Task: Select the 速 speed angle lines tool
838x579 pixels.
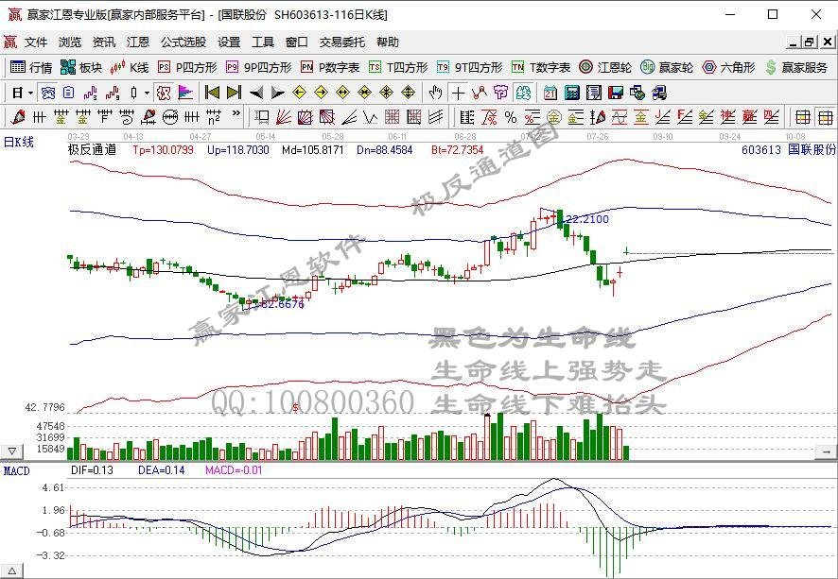Action: (x=728, y=117)
